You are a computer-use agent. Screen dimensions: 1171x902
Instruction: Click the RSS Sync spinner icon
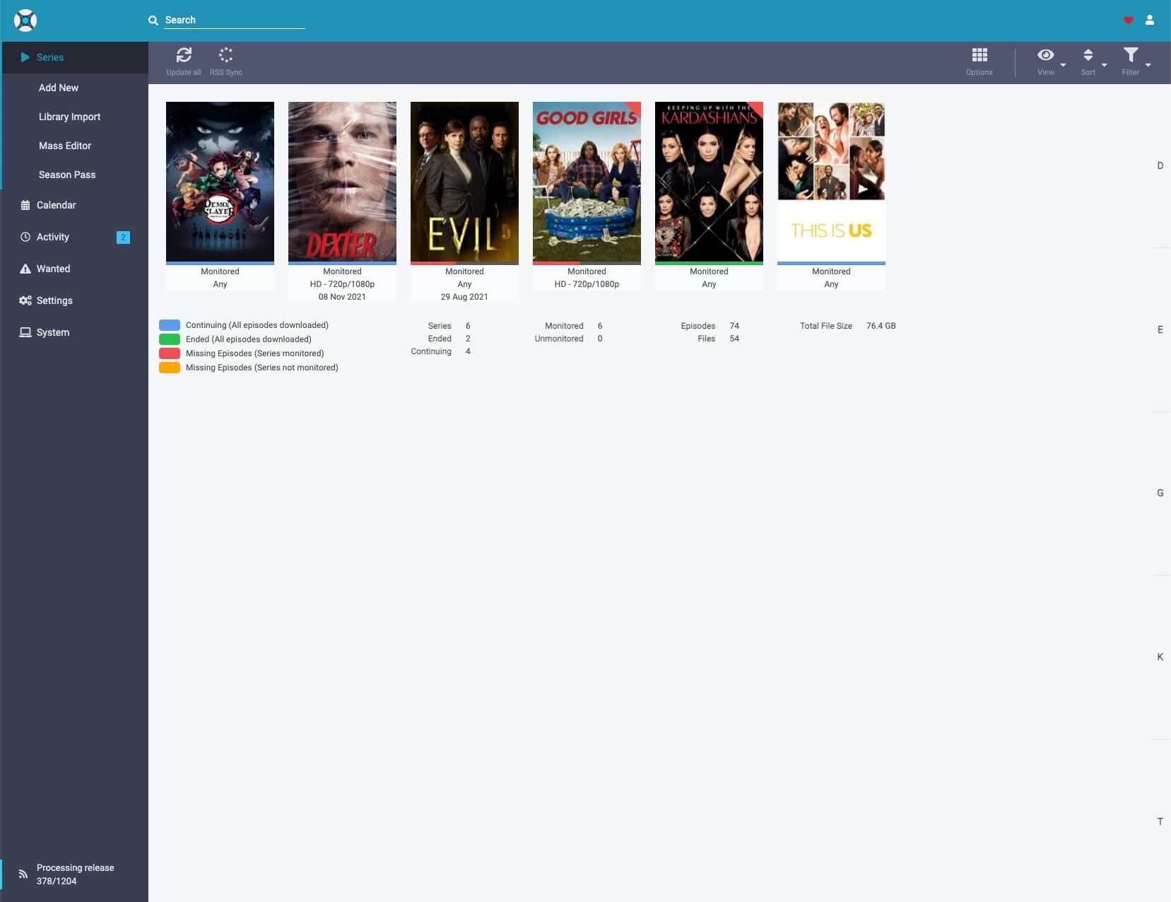click(x=226, y=55)
